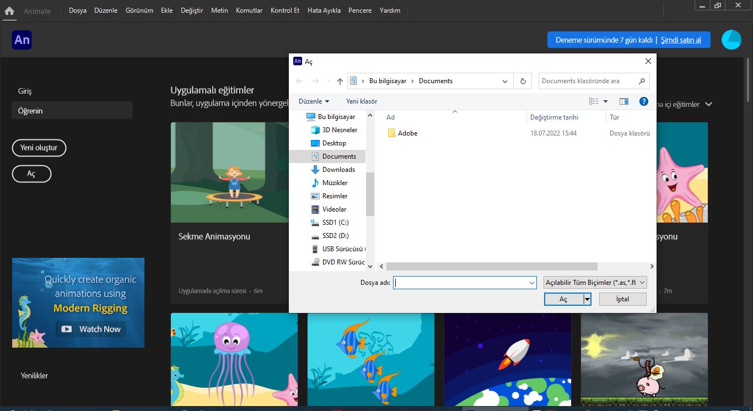Go back in the Aç dialog

pos(299,81)
